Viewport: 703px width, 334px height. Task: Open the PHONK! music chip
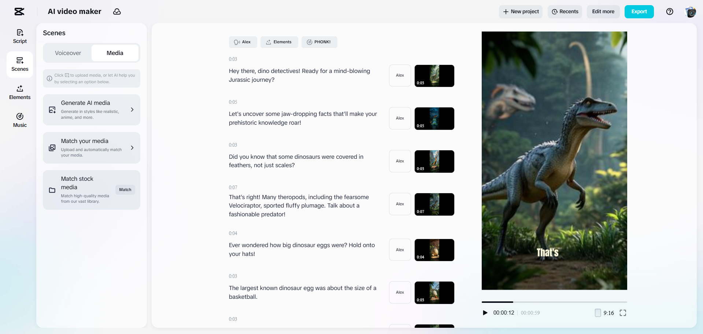tap(319, 42)
